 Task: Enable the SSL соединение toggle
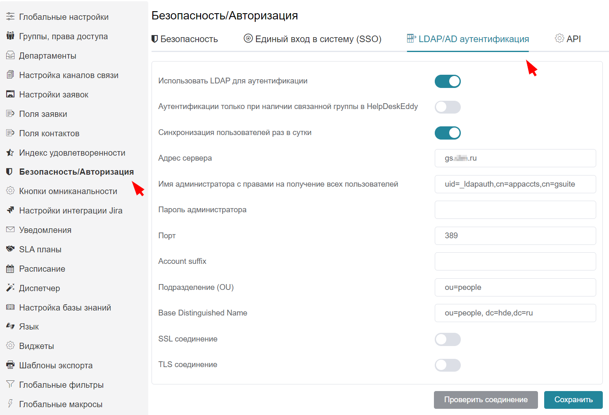(x=448, y=339)
